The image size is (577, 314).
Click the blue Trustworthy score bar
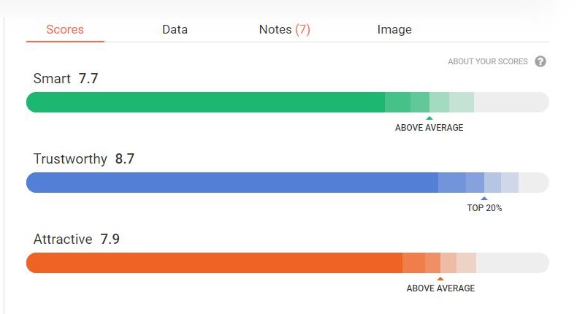tap(287, 183)
